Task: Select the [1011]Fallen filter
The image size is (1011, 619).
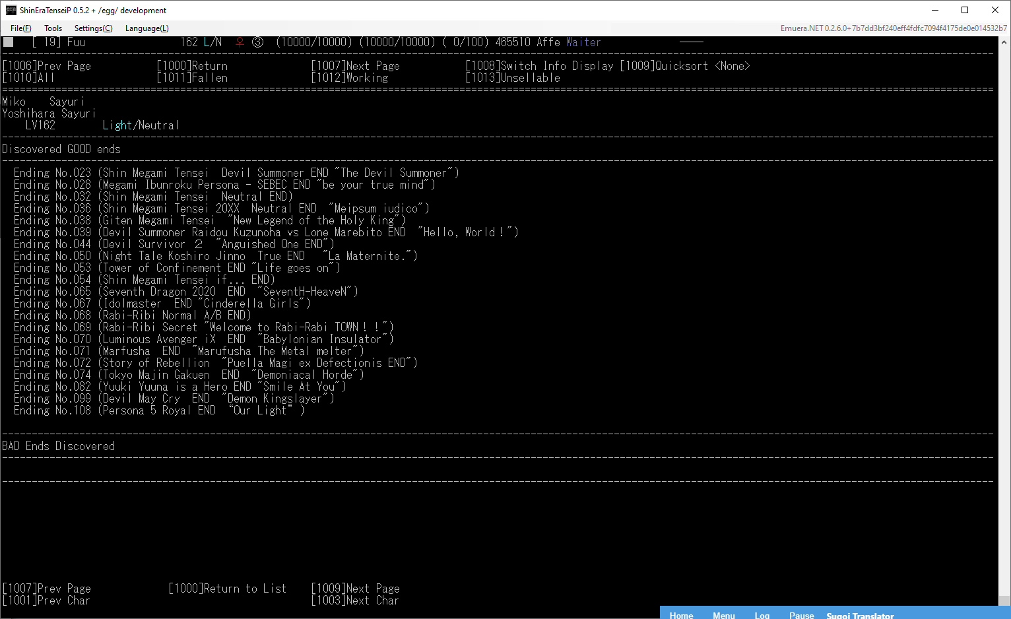Action: 192,78
